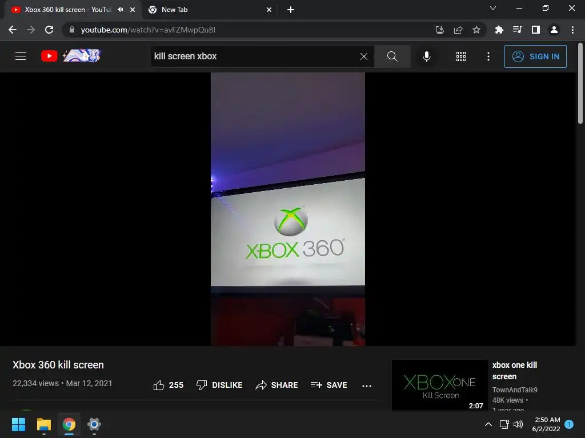Image resolution: width=585 pixels, height=438 pixels.
Task: Open Windows Start menu
Action: 18,424
